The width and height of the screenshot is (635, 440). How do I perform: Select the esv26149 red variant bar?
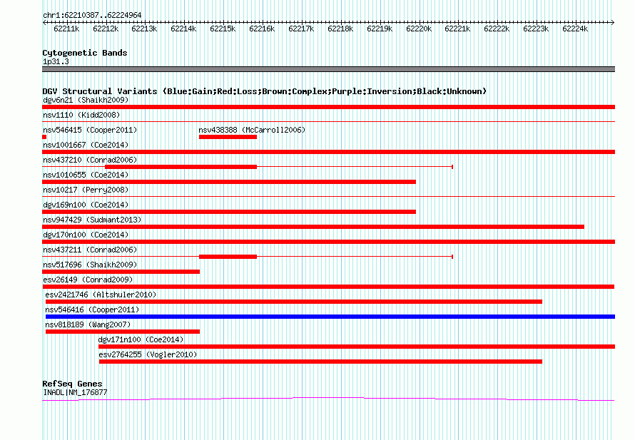point(328,287)
